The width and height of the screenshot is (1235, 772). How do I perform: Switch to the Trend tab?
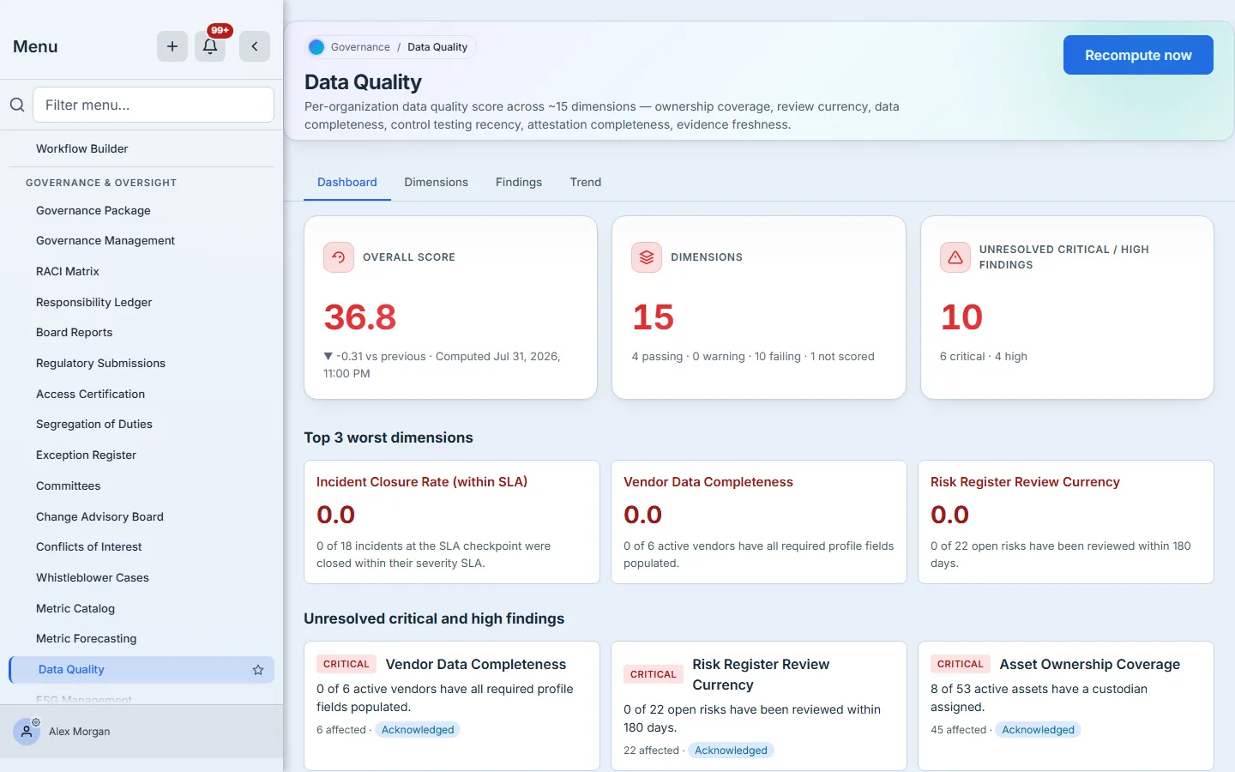pyautogui.click(x=586, y=182)
